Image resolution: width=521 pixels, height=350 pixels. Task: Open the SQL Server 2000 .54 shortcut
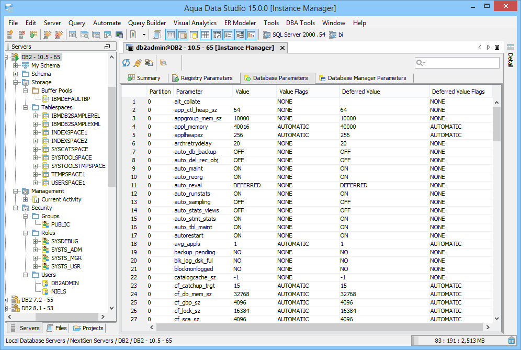(294, 35)
